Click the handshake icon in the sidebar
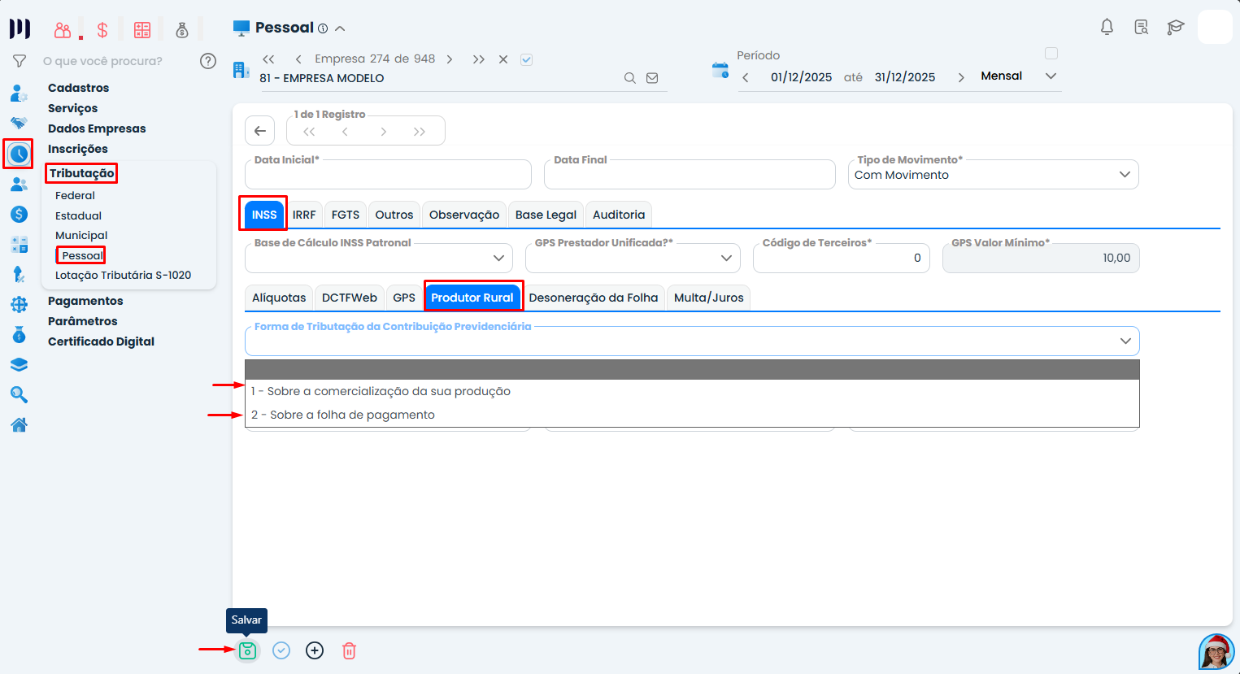Viewport: 1240px width, 674px height. (x=18, y=123)
